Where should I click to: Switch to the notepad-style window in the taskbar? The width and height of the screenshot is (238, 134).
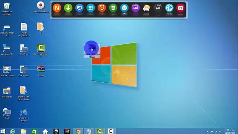tap(89, 131)
